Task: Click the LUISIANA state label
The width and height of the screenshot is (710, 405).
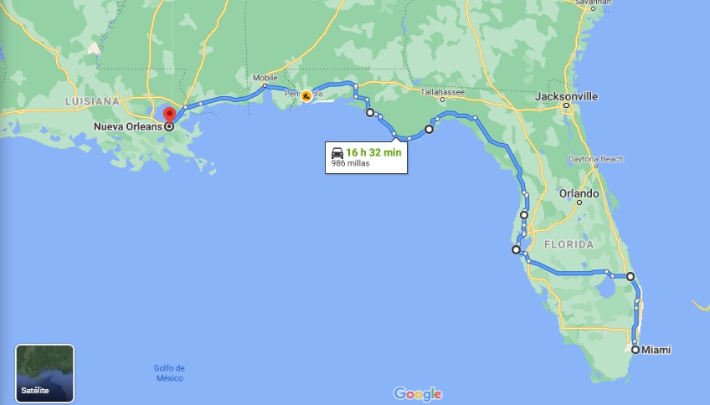Action: [x=92, y=101]
